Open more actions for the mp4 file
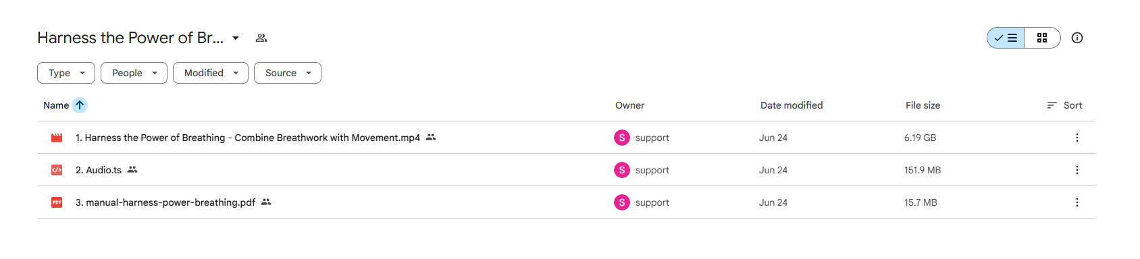This screenshot has height=259, width=1140. click(x=1077, y=138)
